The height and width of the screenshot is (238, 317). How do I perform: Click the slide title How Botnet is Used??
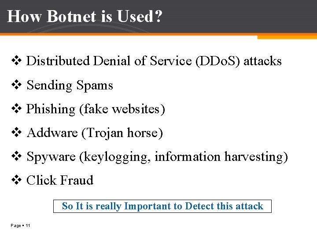pyautogui.click(x=85, y=16)
